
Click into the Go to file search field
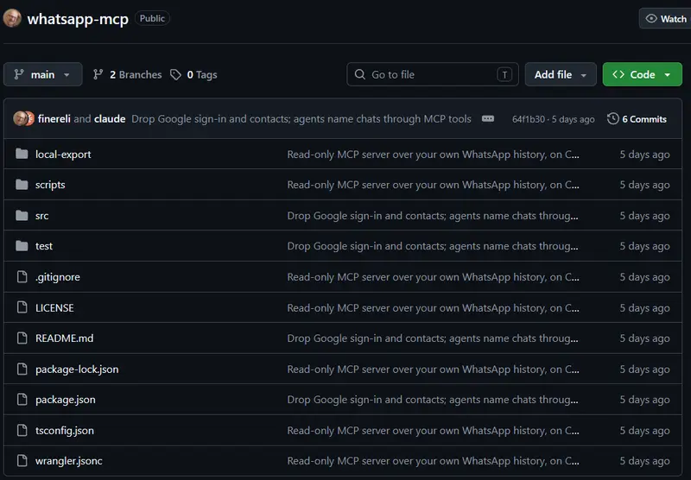point(433,74)
